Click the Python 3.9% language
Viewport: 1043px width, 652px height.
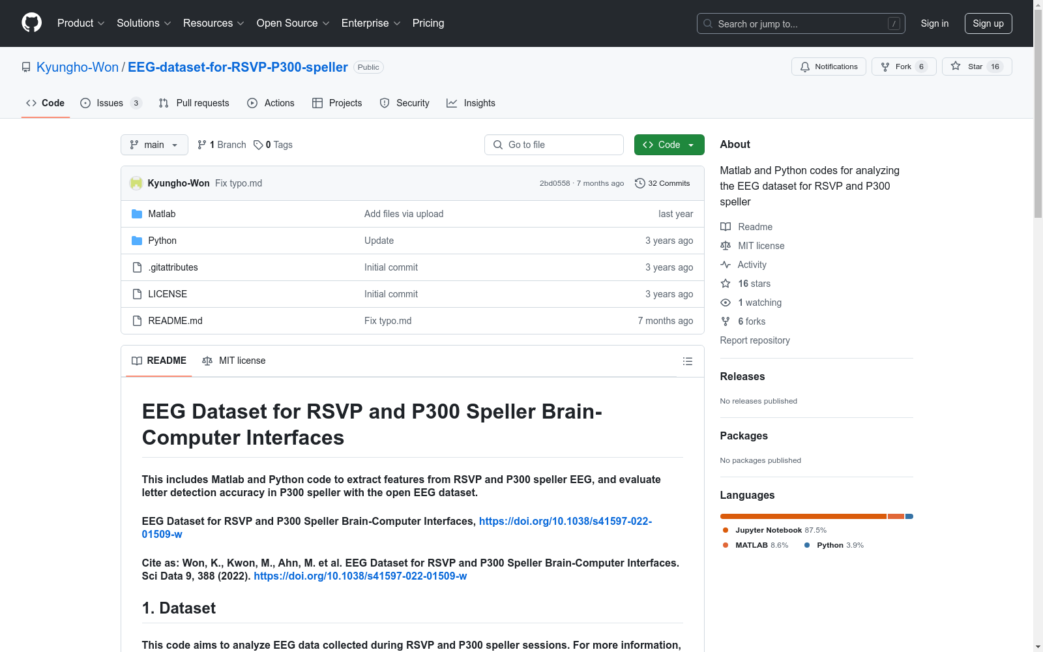coord(834,545)
